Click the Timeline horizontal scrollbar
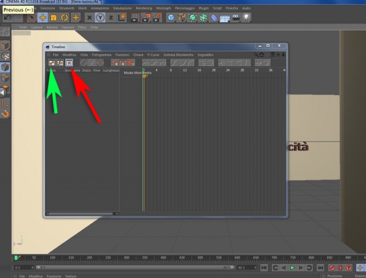The width and height of the screenshot is (366, 278). coord(81,213)
